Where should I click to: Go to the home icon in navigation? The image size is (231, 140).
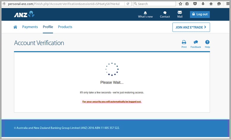tap(15, 27)
